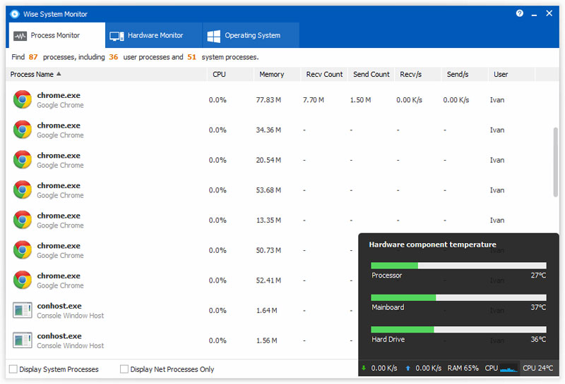This screenshot has height=384, width=565.
Task: Click the Chrome icon of the 77.83 M process
Action: (23, 100)
